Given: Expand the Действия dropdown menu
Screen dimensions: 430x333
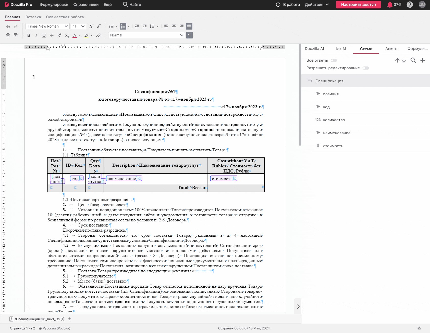Looking at the screenshot, I should 317,5.
